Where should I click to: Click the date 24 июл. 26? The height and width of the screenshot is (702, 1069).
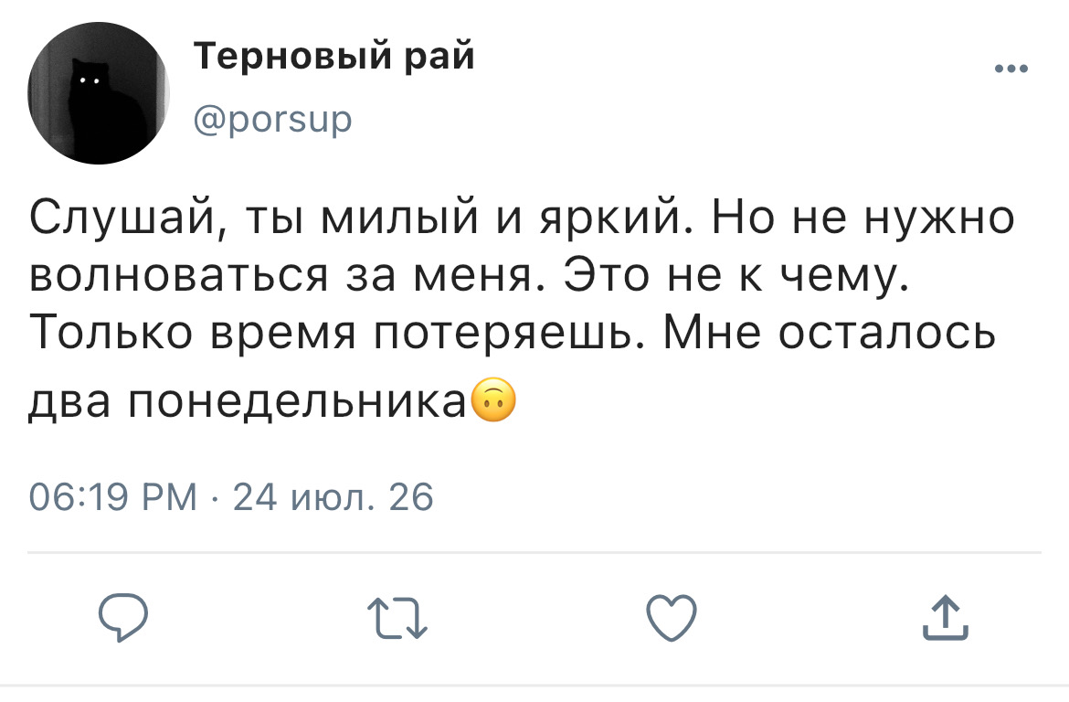(x=333, y=496)
